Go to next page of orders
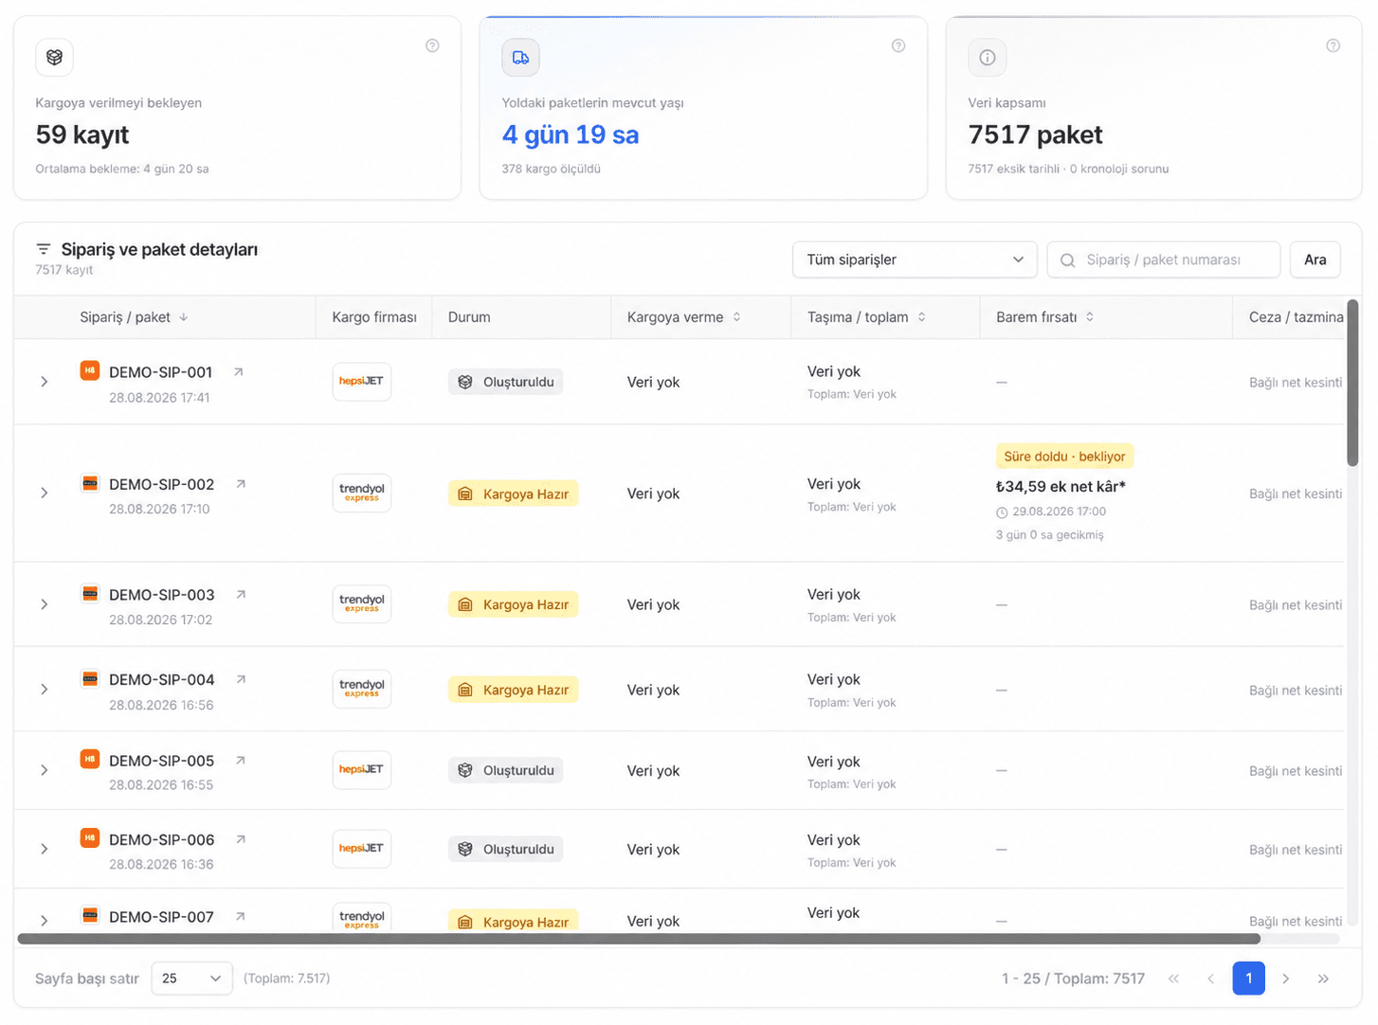 click(x=1286, y=979)
